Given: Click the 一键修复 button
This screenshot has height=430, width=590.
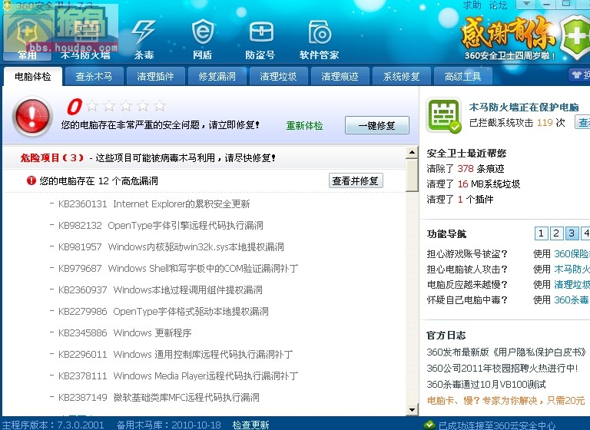Looking at the screenshot, I should point(377,125).
